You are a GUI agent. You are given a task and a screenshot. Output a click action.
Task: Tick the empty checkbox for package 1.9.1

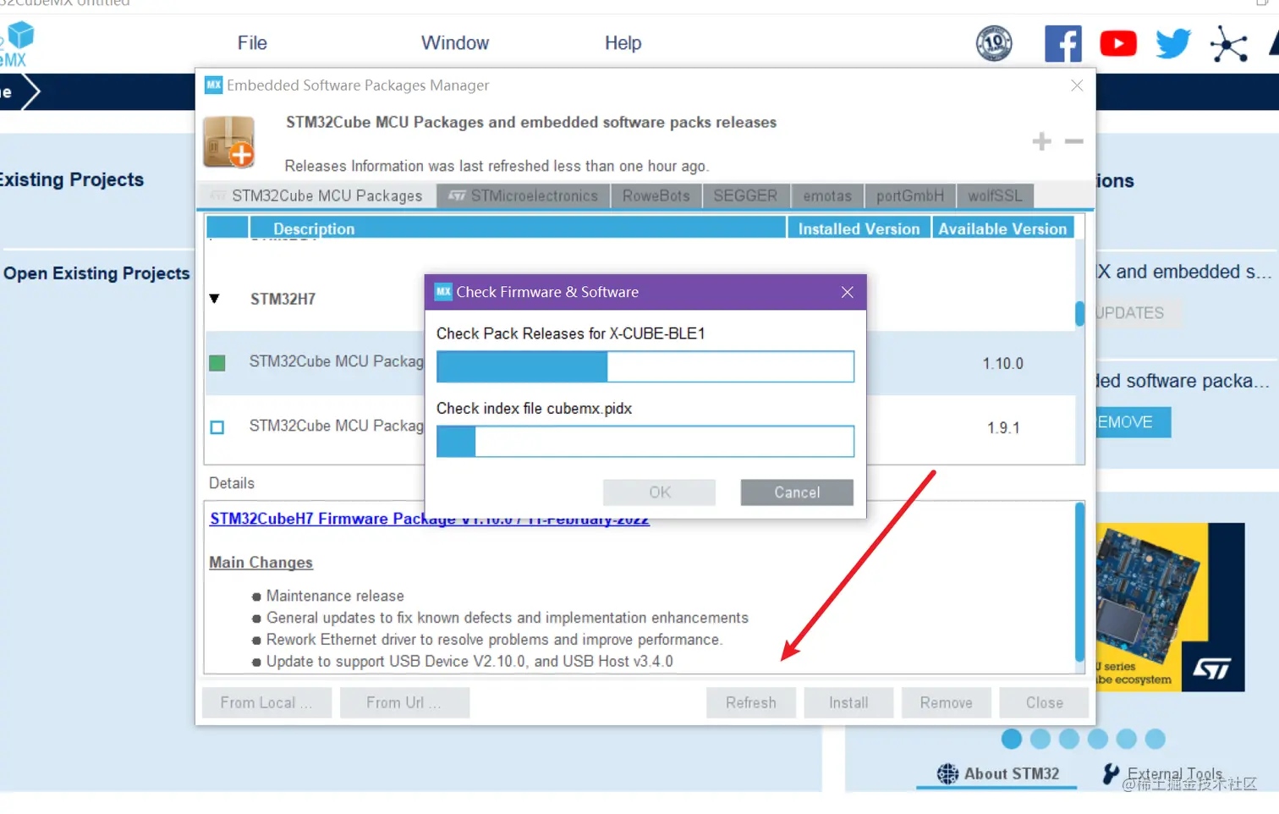point(217,427)
